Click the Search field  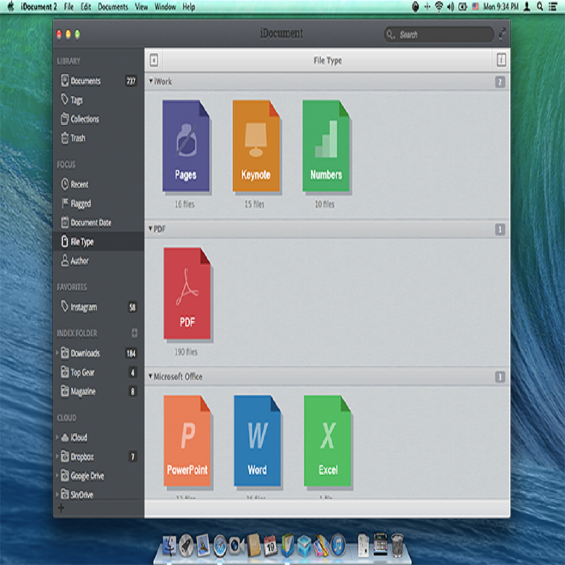[439, 35]
